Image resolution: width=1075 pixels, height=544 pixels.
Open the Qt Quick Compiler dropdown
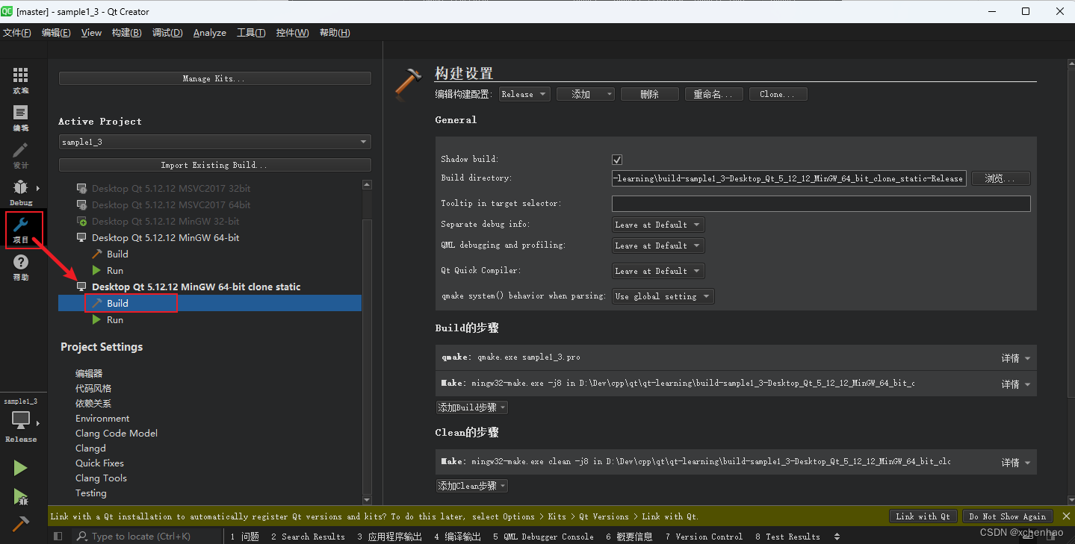click(657, 271)
